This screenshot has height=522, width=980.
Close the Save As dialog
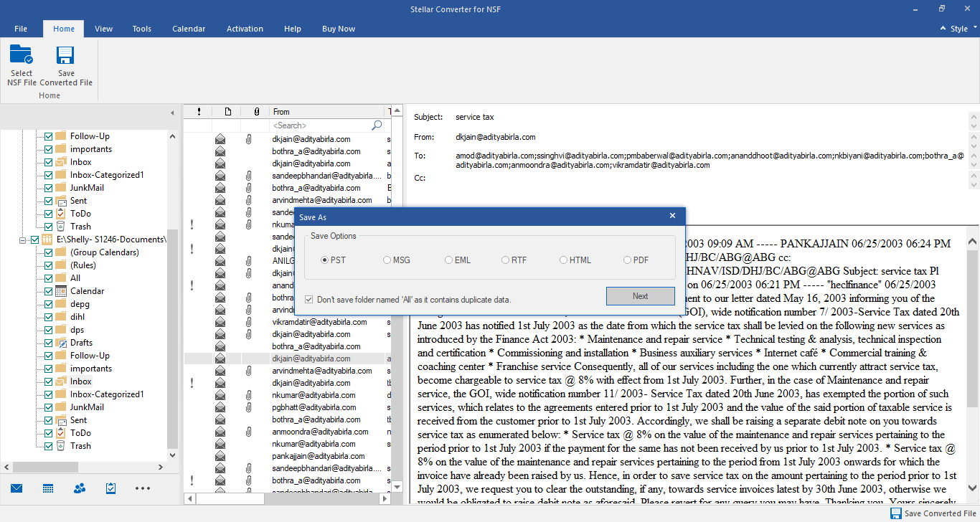pos(672,216)
